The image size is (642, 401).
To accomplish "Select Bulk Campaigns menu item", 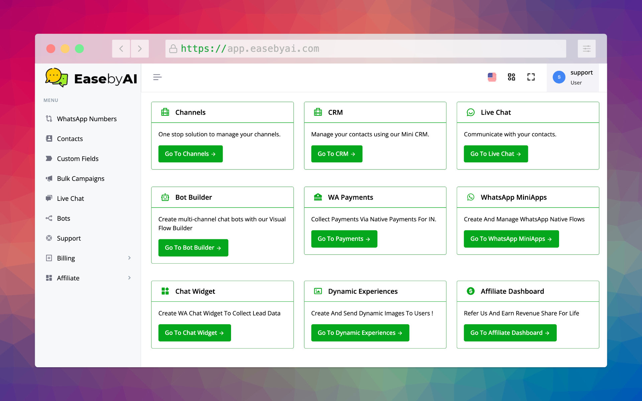I will coord(81,178).
